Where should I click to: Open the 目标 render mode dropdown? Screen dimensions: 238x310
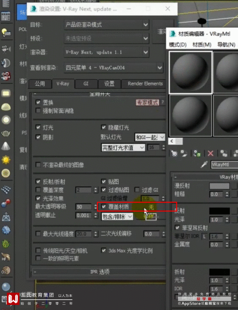[106, 25]
